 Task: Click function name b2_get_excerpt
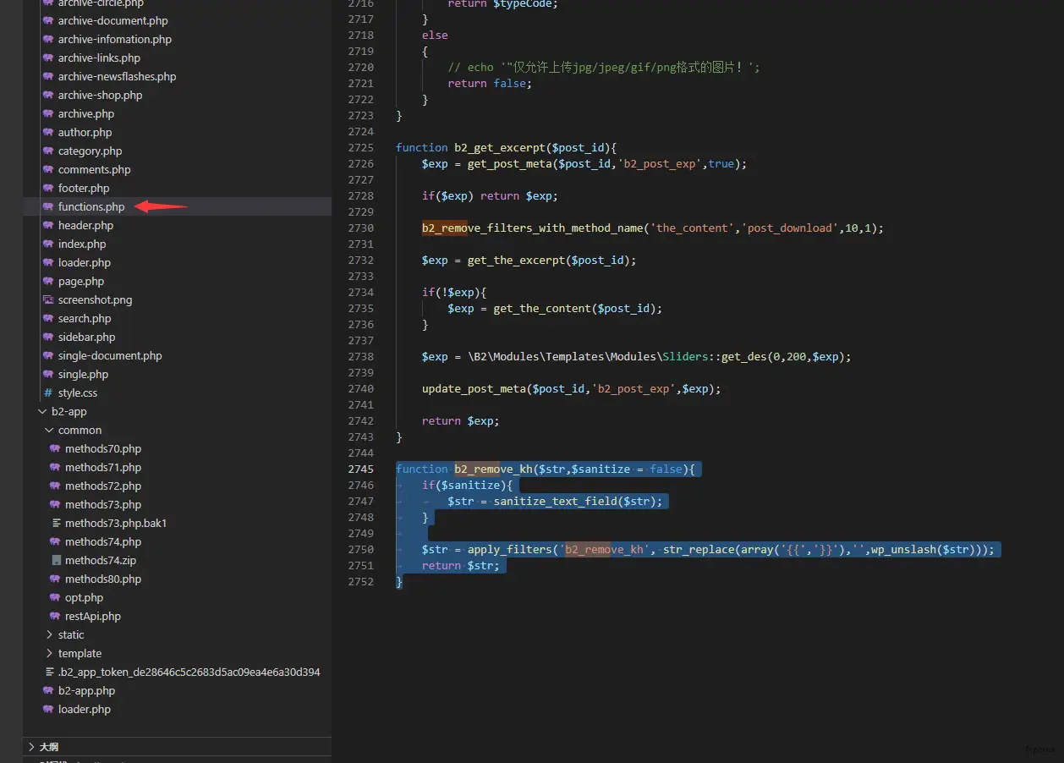pos(500,147)
